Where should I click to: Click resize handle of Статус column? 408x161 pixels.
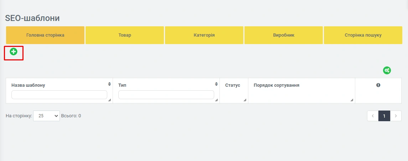click(x=245, y=100)
